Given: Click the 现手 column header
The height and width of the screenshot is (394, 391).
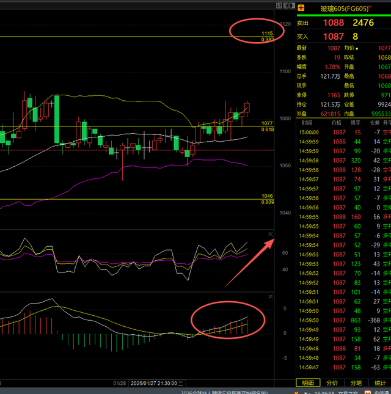Looking at the screenshot, I should pyautogui.click(x=356, y=123).
